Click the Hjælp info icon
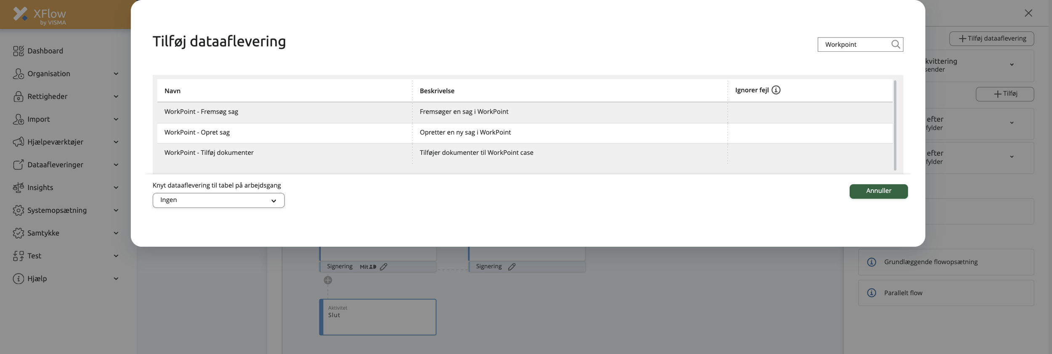This screenshot has height=354, width=1052. pos(18,278)
